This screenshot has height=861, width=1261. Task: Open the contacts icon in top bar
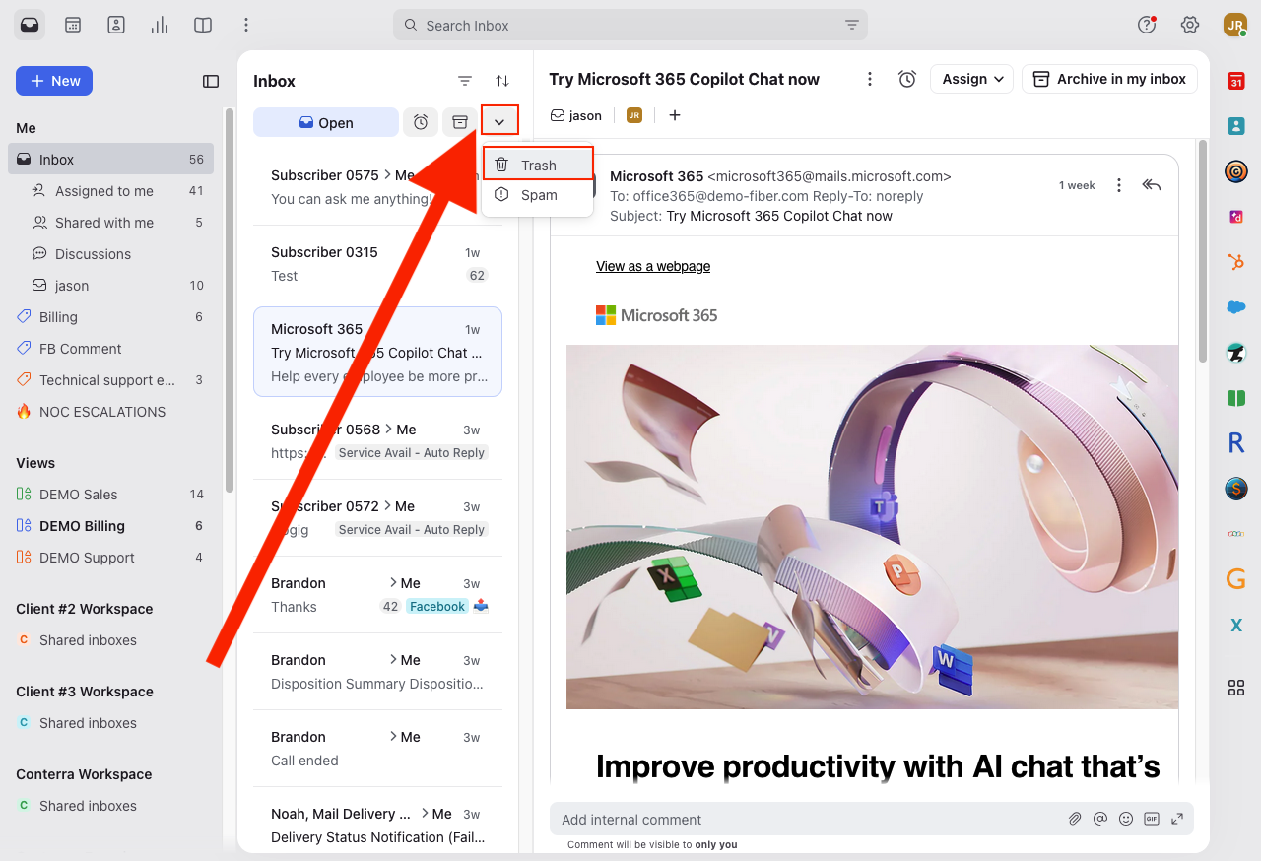[x=116, y=25]
